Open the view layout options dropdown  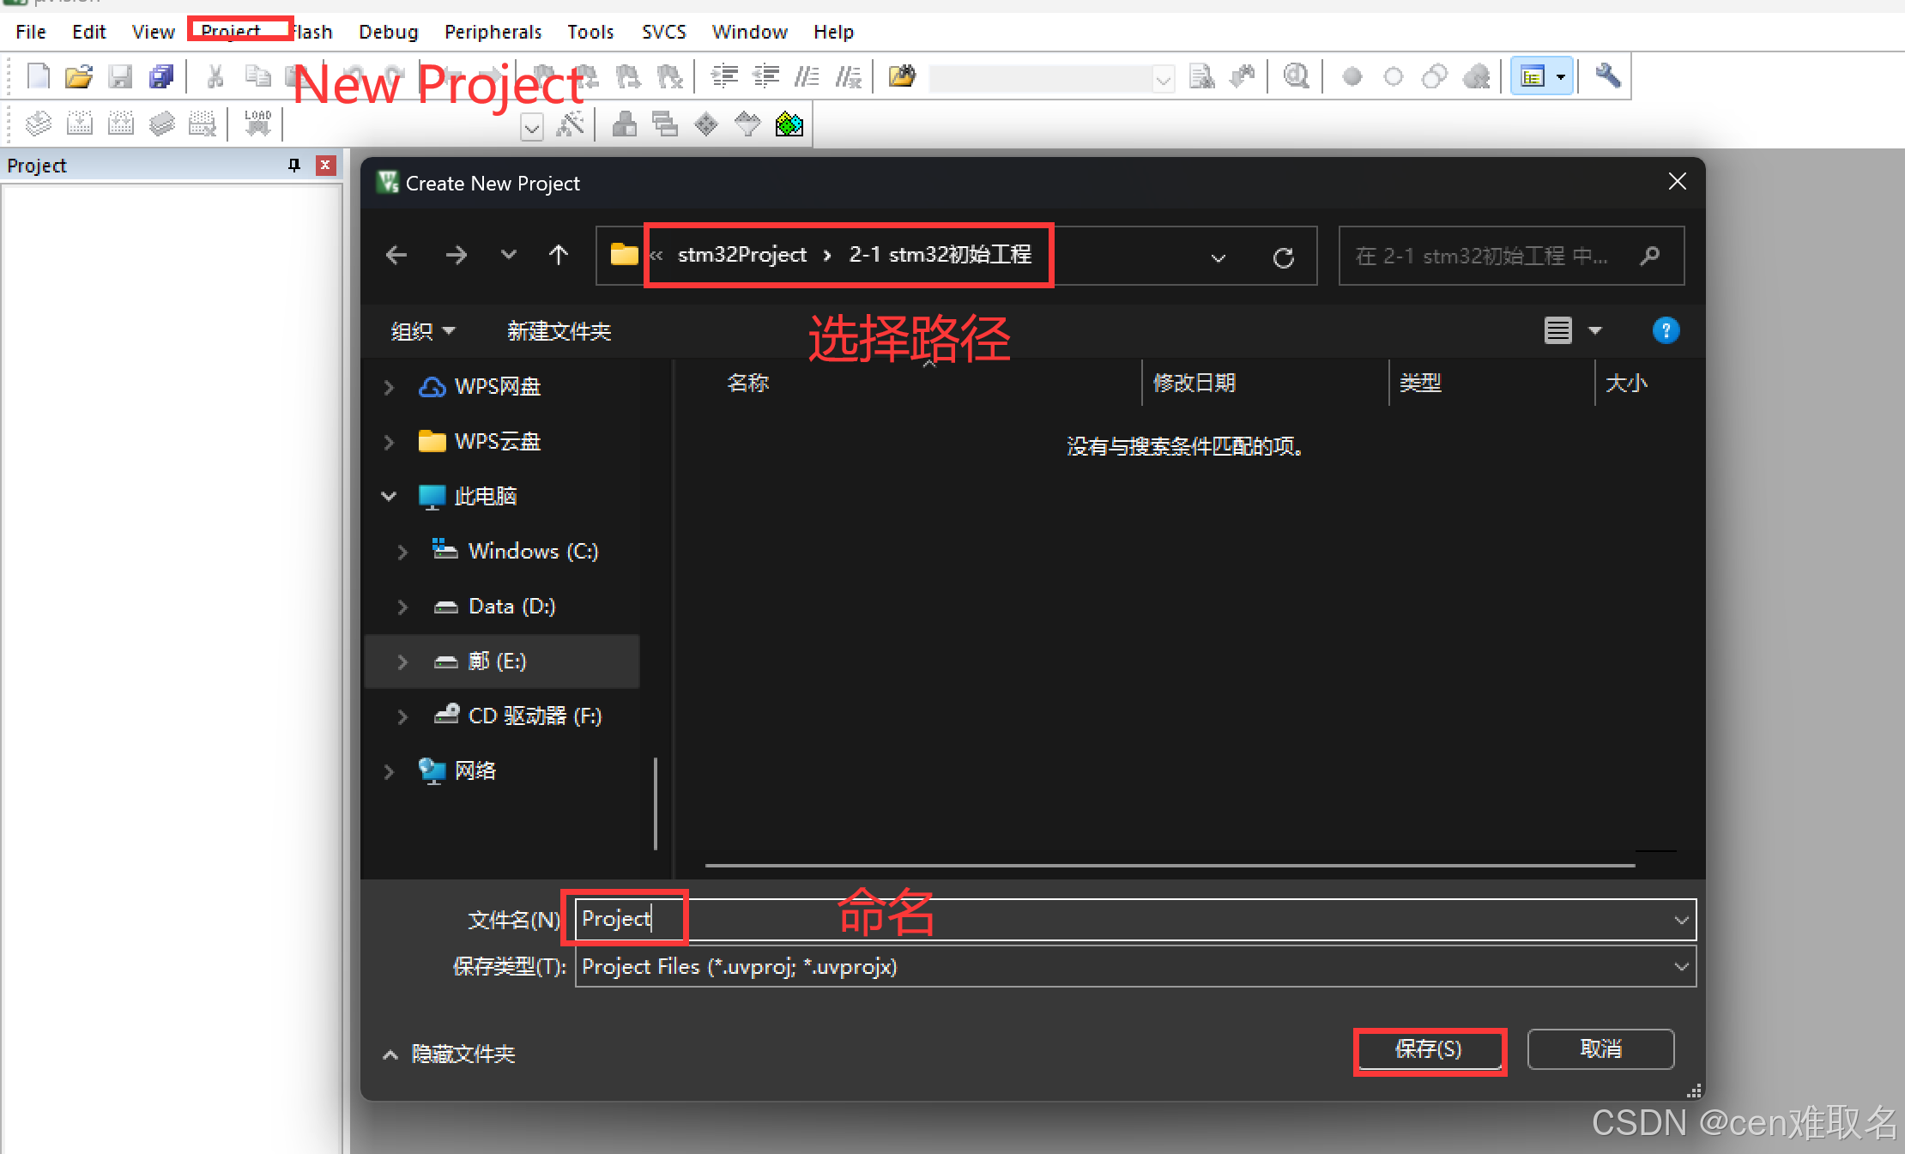coord(1595,330)
